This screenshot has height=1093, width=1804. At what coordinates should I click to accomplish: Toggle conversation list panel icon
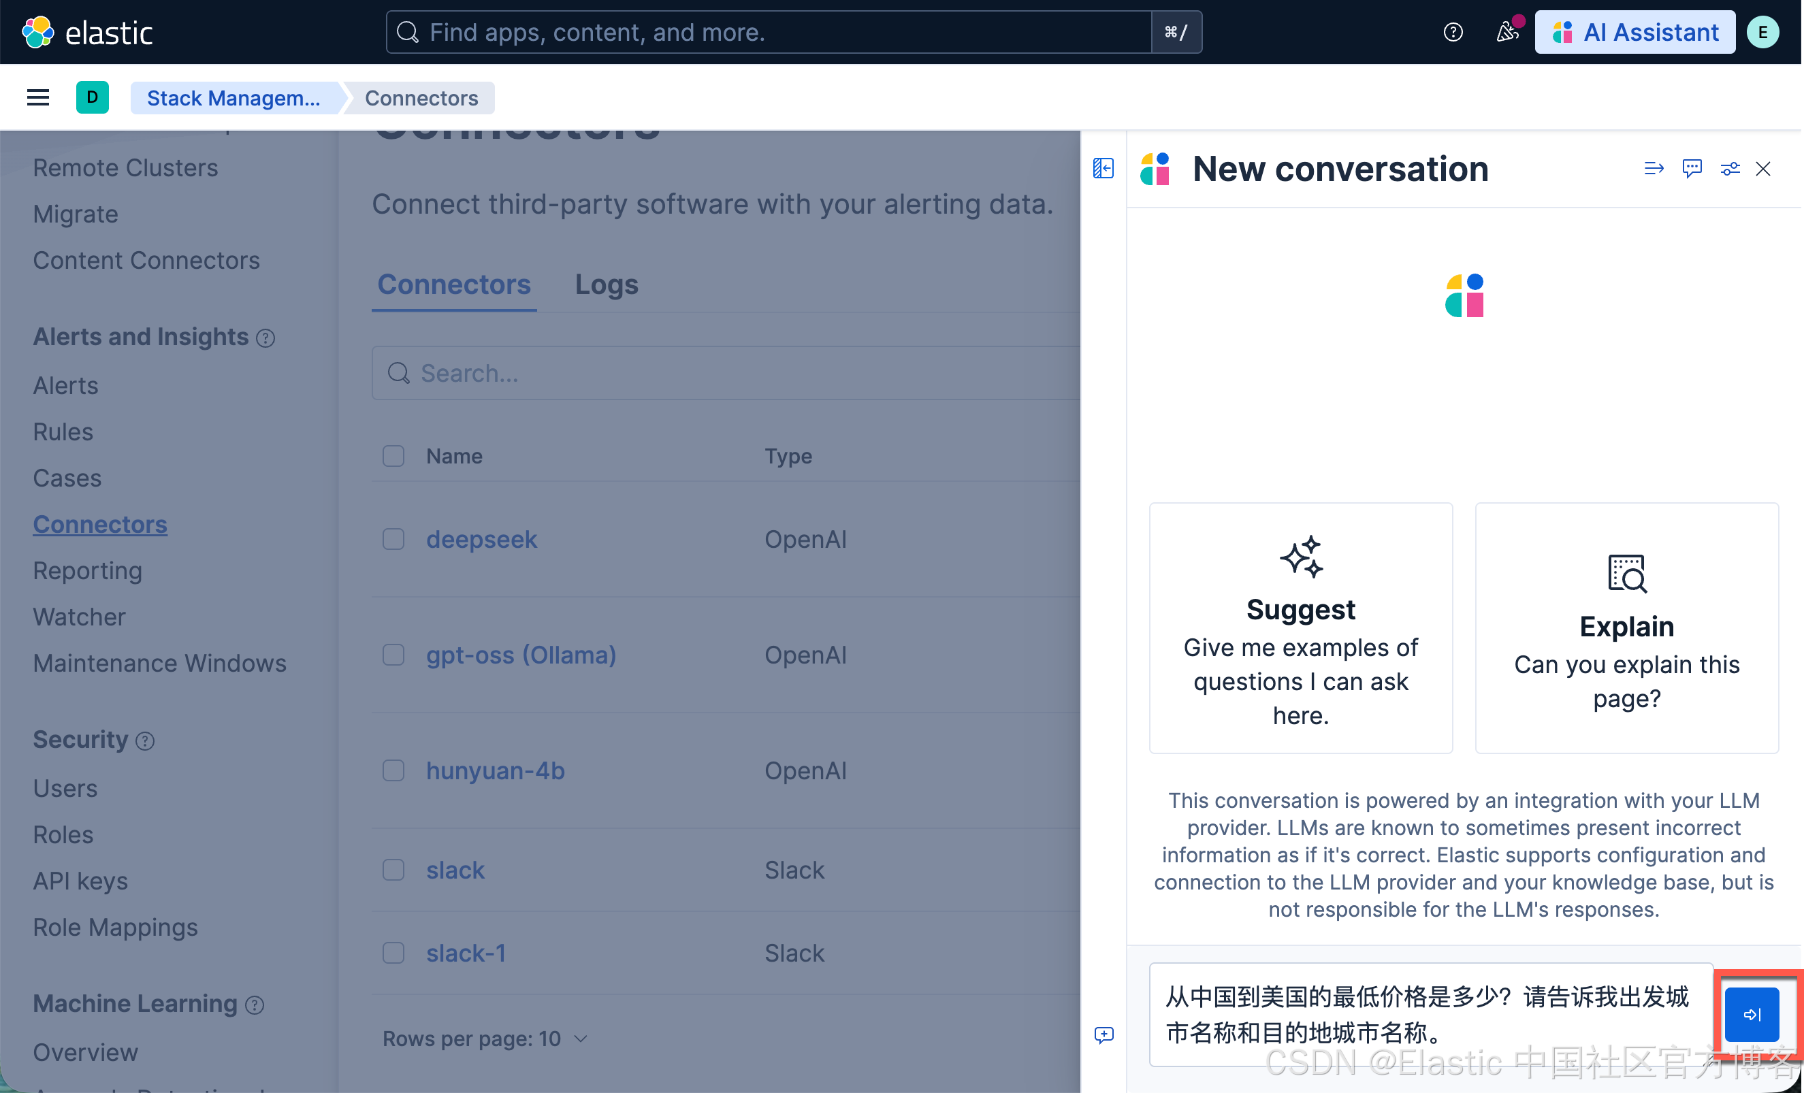click(1103, 168)
